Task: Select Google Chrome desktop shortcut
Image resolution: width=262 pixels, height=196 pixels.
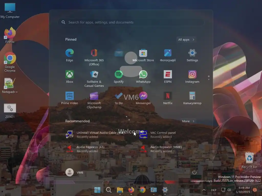Action: (x=10, y=62)
